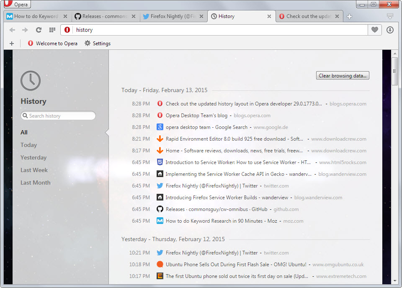Click scrollbar down arrow
This screenshot has width=402, height=288.
point(395,281)
